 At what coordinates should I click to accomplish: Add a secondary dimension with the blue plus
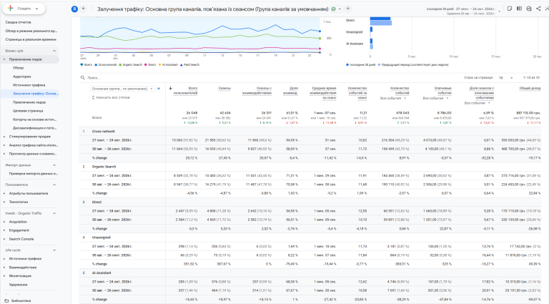pyautogui.click(x=159, y=89)
